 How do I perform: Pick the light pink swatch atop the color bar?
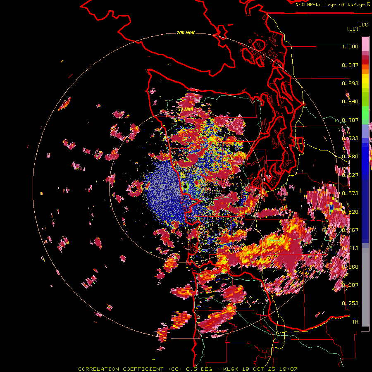pyautogui.click(x=365, y=44)
